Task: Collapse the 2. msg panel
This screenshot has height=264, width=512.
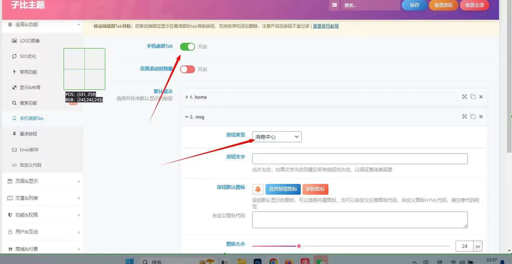Action: [x=334, y=117]
